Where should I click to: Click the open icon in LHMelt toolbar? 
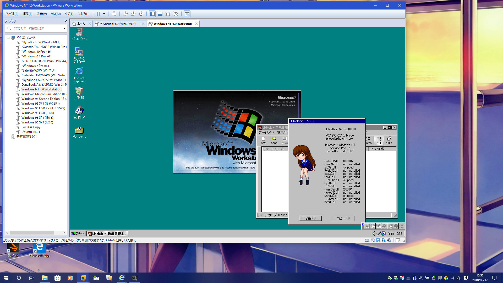[x=274, y=140]
